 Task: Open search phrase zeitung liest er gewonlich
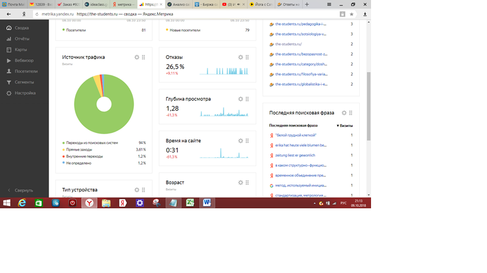(x=295, y=155)
